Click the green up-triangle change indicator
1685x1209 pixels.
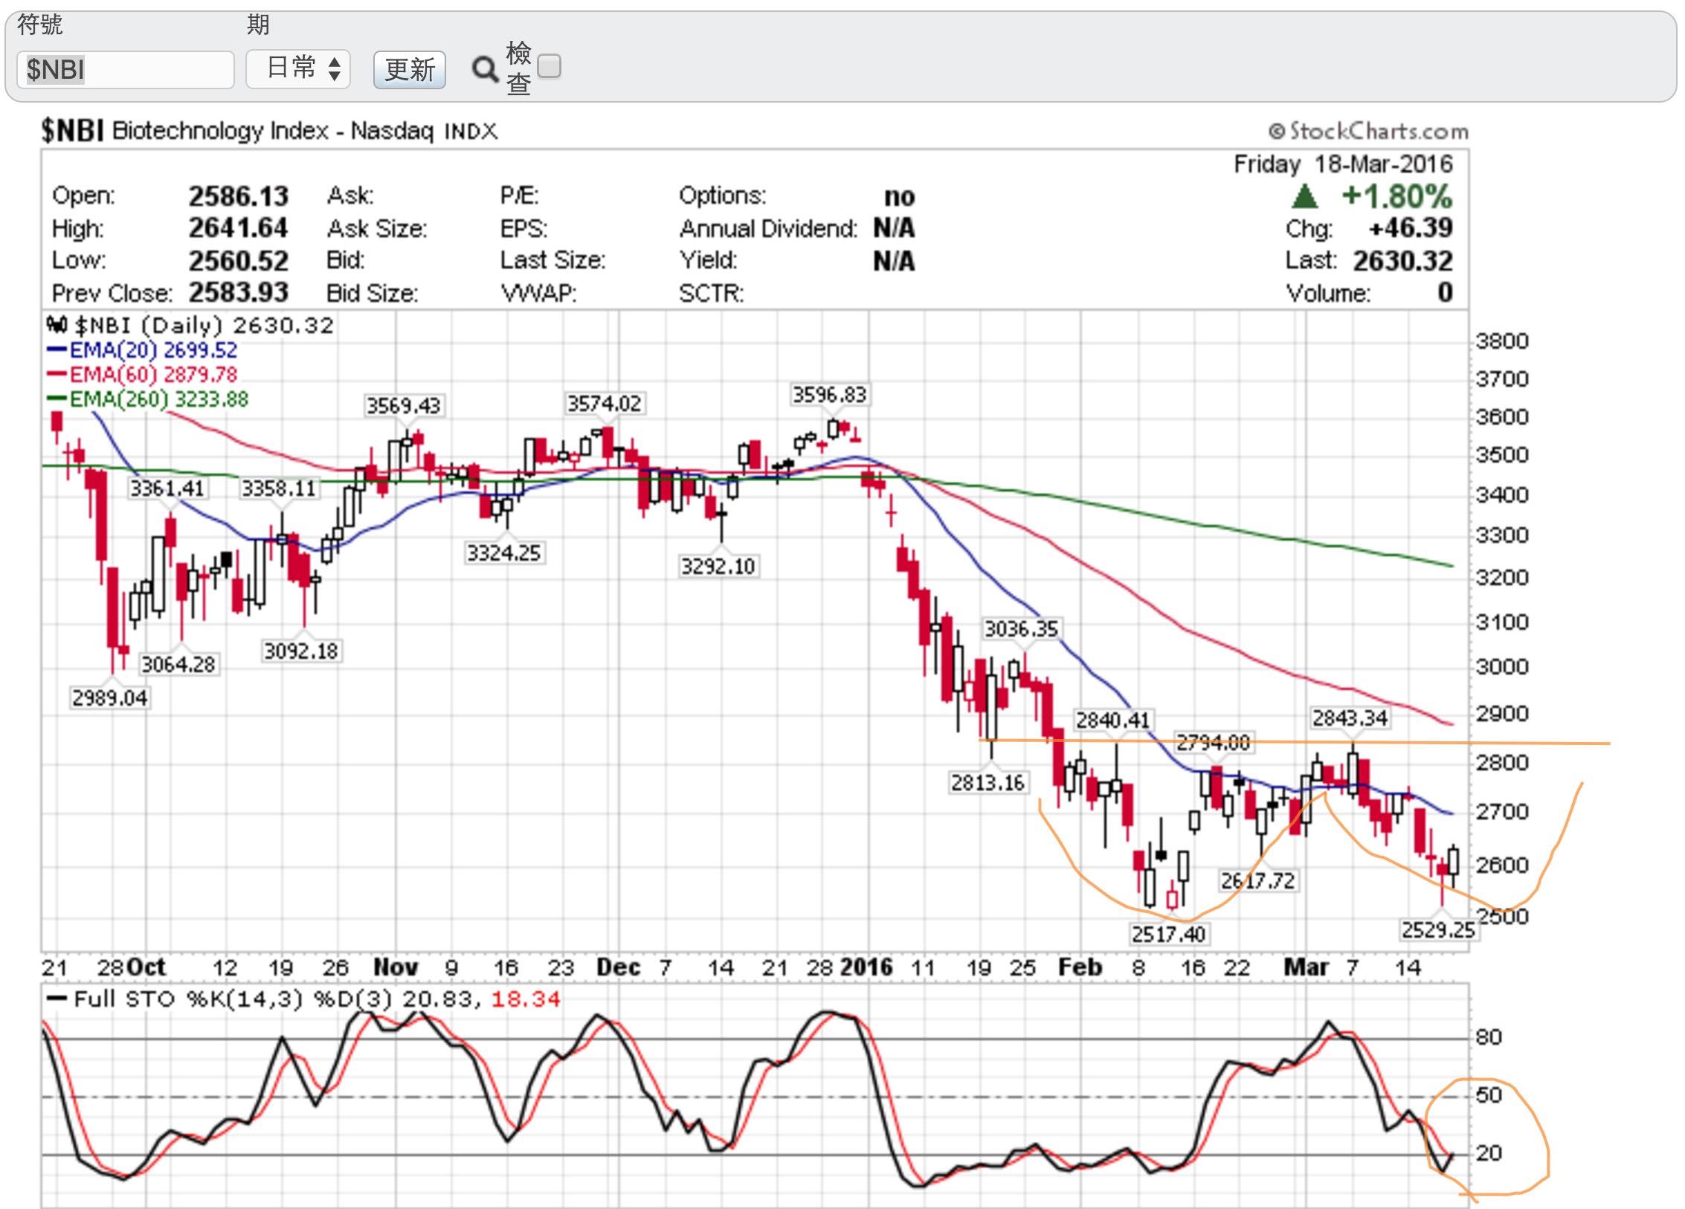point(1305,197)
